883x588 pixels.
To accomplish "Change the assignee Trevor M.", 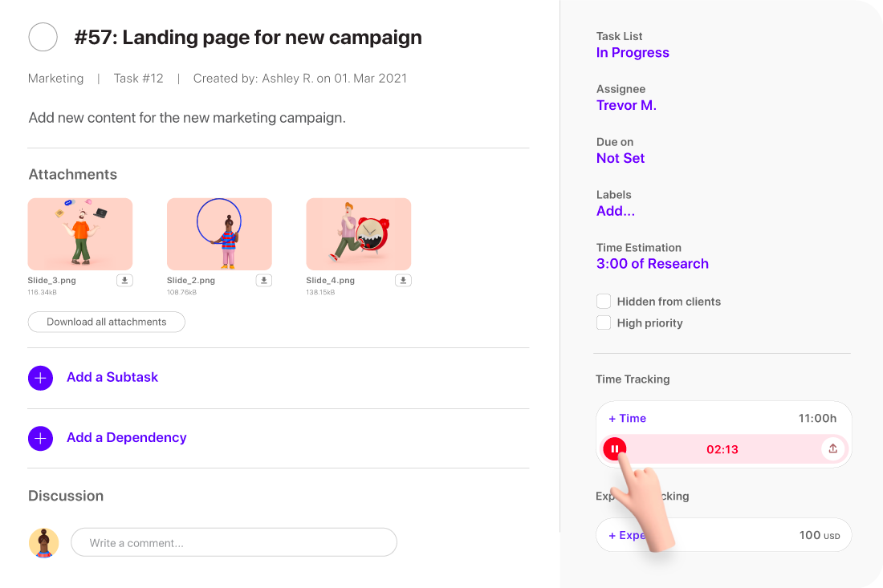I will [x=626, y=106].
